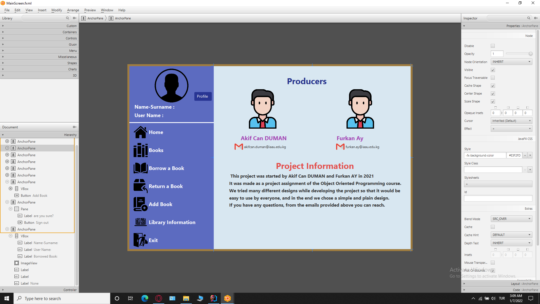The height and width of the screenshot is (304, 540).
Task: Click the Profile button
Action: click(202, 96)
